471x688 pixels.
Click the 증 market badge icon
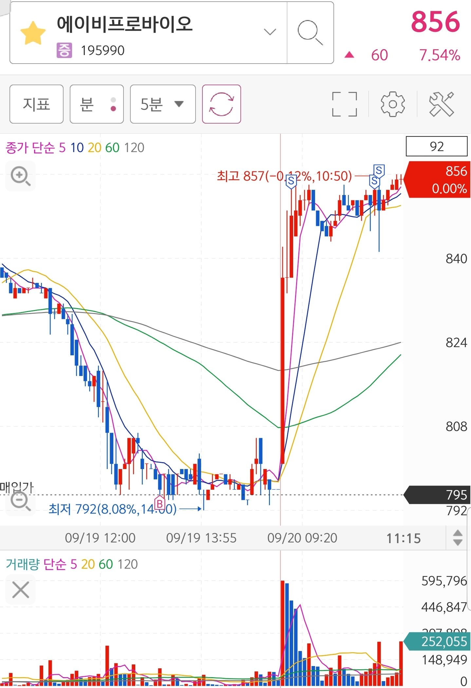click(x=64, y=50)
